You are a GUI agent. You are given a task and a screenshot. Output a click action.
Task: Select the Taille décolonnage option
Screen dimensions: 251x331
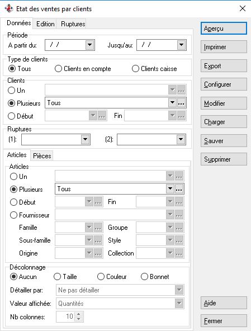57,277
